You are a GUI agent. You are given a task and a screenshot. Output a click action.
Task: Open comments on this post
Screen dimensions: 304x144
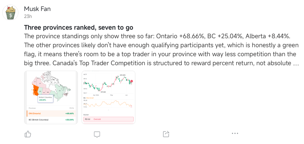coord(97,134)
